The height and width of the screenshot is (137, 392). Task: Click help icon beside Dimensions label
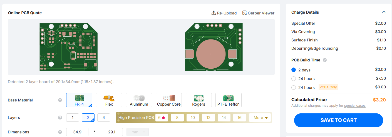point(60,132)
